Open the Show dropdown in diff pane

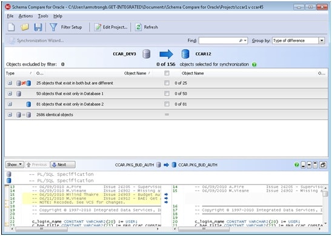coord(15,164)
